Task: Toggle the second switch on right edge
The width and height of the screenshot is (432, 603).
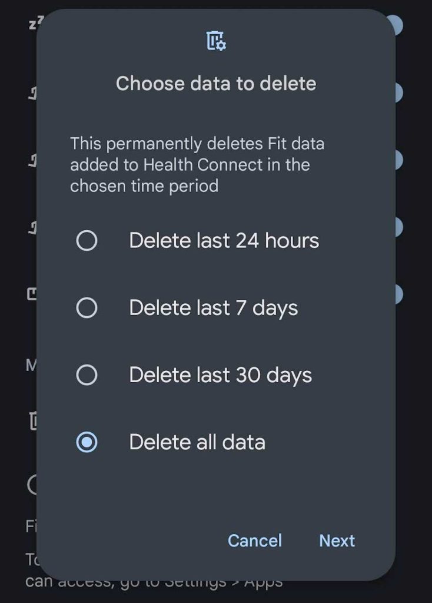Action: 398,92
